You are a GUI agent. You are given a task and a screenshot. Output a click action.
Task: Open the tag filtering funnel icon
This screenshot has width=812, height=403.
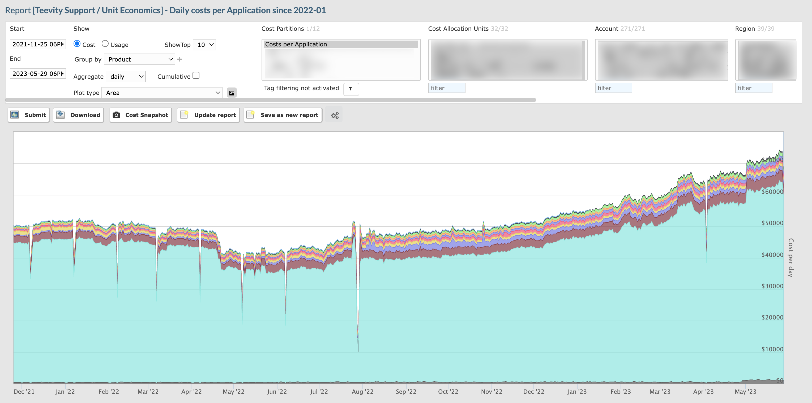point(351,89)
